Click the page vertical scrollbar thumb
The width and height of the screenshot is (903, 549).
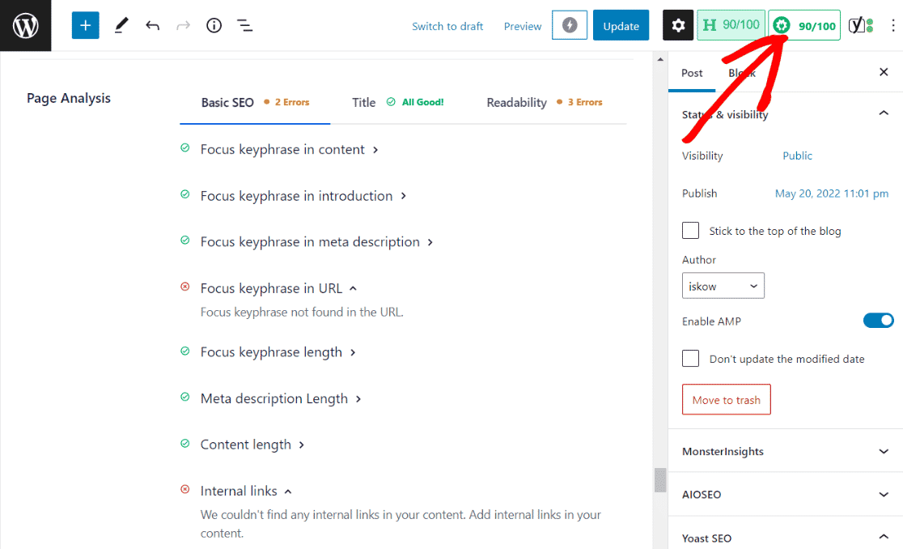[x=660, y=479]
